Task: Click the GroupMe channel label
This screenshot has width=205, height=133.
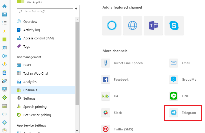Action: point(189,80)
